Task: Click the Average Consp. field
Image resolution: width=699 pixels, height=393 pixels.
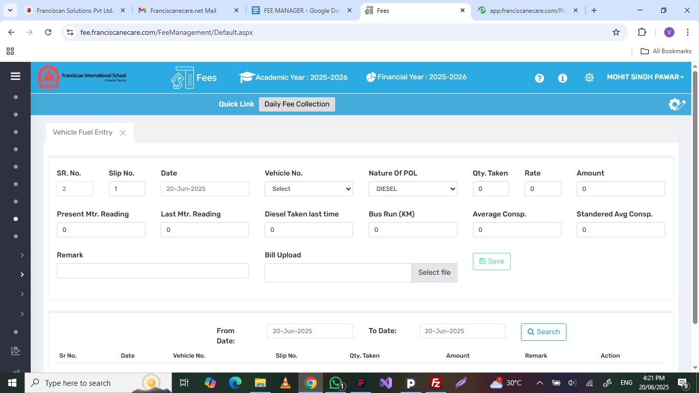Action: pyautogui.click(x=517, y=230)
